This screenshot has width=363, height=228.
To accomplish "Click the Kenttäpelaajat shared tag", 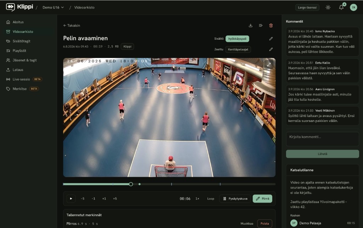I will [x=238, y=49].
